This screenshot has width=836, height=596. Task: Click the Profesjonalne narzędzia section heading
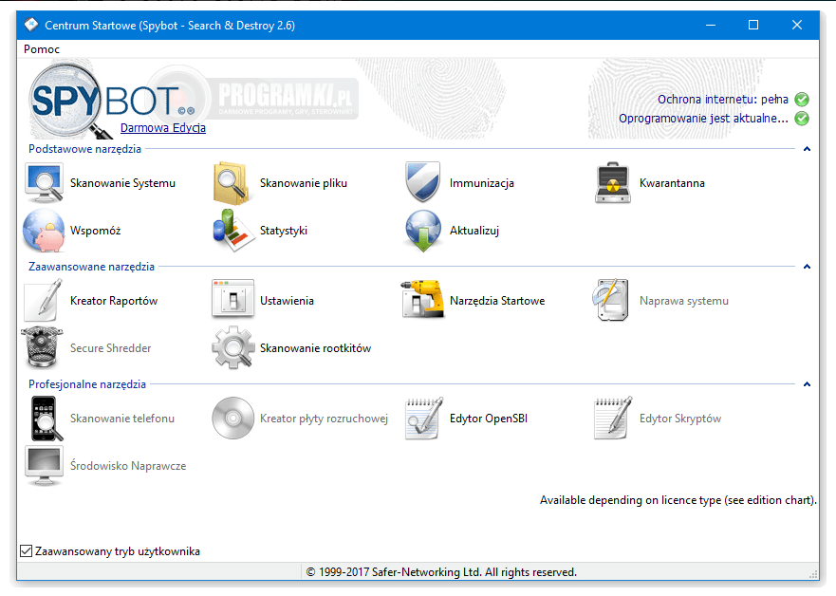(x=87, y=384)
